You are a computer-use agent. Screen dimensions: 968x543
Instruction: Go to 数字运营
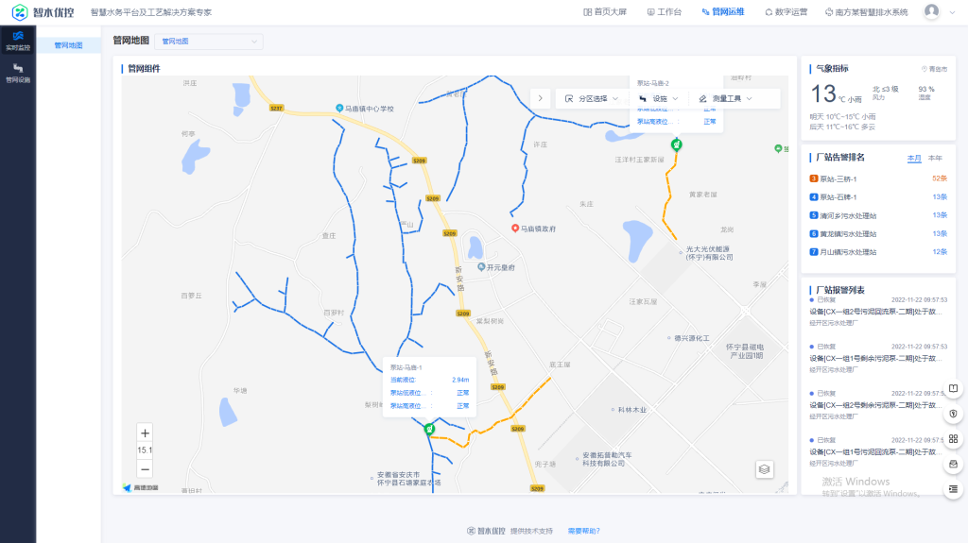[786, 11]
